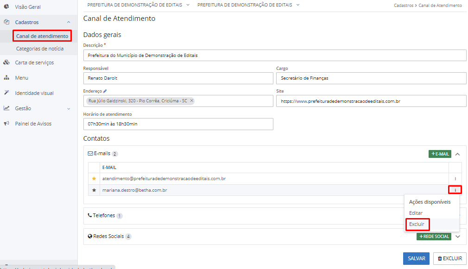Remove the Rua Júlio Gaidzinski address chip
The width and height of the screenshot is (468, 269).
click(x=192, y=101)
